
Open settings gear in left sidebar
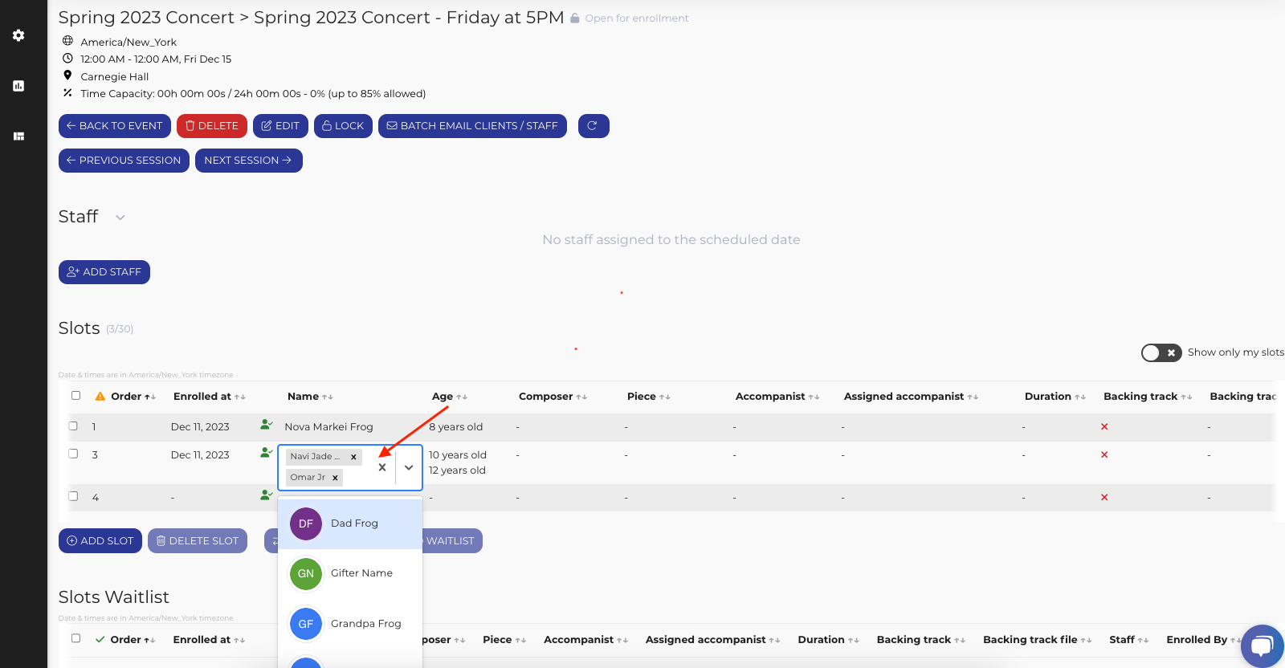(18, 35)
